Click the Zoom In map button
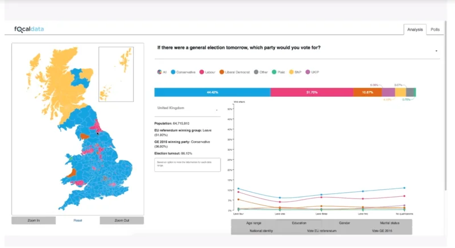Screen dimensions: 455x248 point(34,221)
